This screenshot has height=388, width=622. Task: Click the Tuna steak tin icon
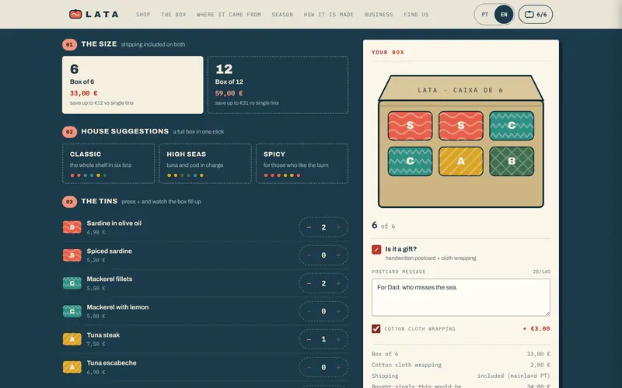[72, 339]
